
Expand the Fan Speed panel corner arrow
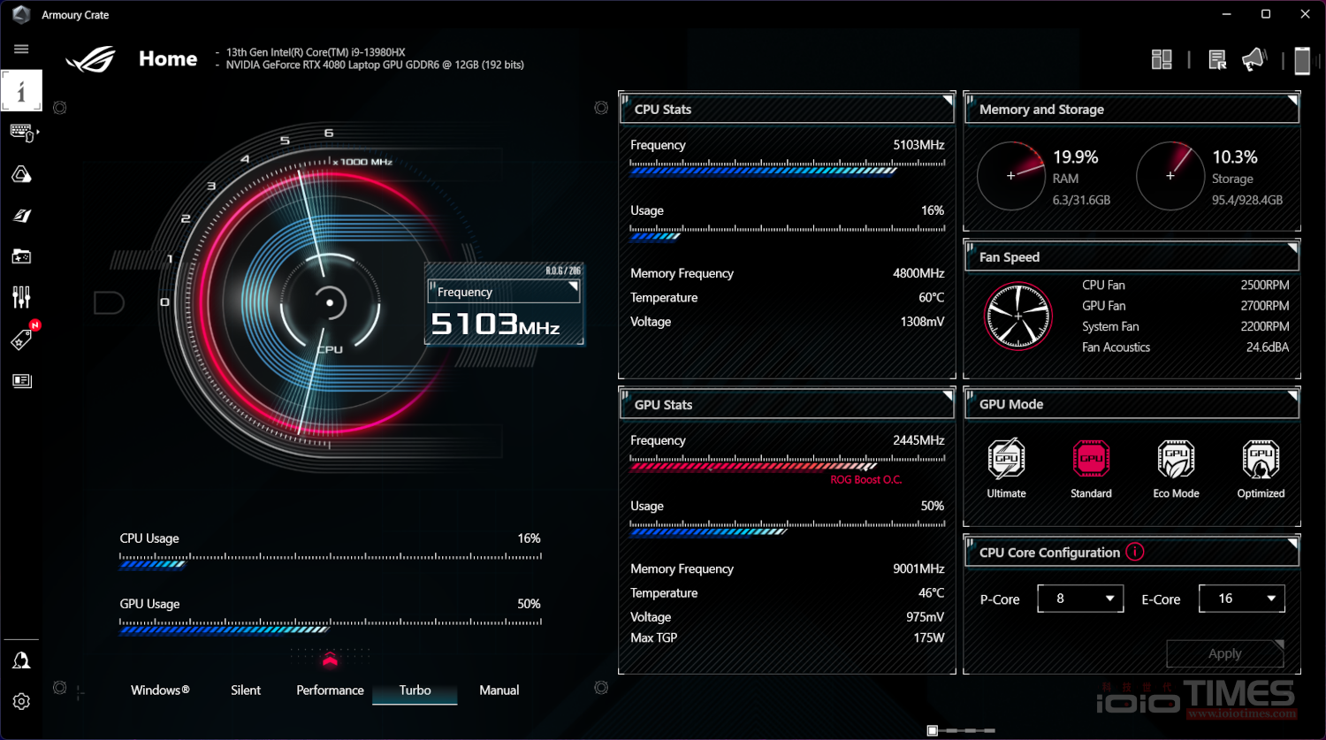(1292, 248)
